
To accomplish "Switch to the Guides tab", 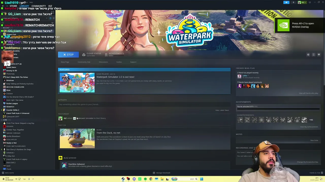I will (119, 62).
